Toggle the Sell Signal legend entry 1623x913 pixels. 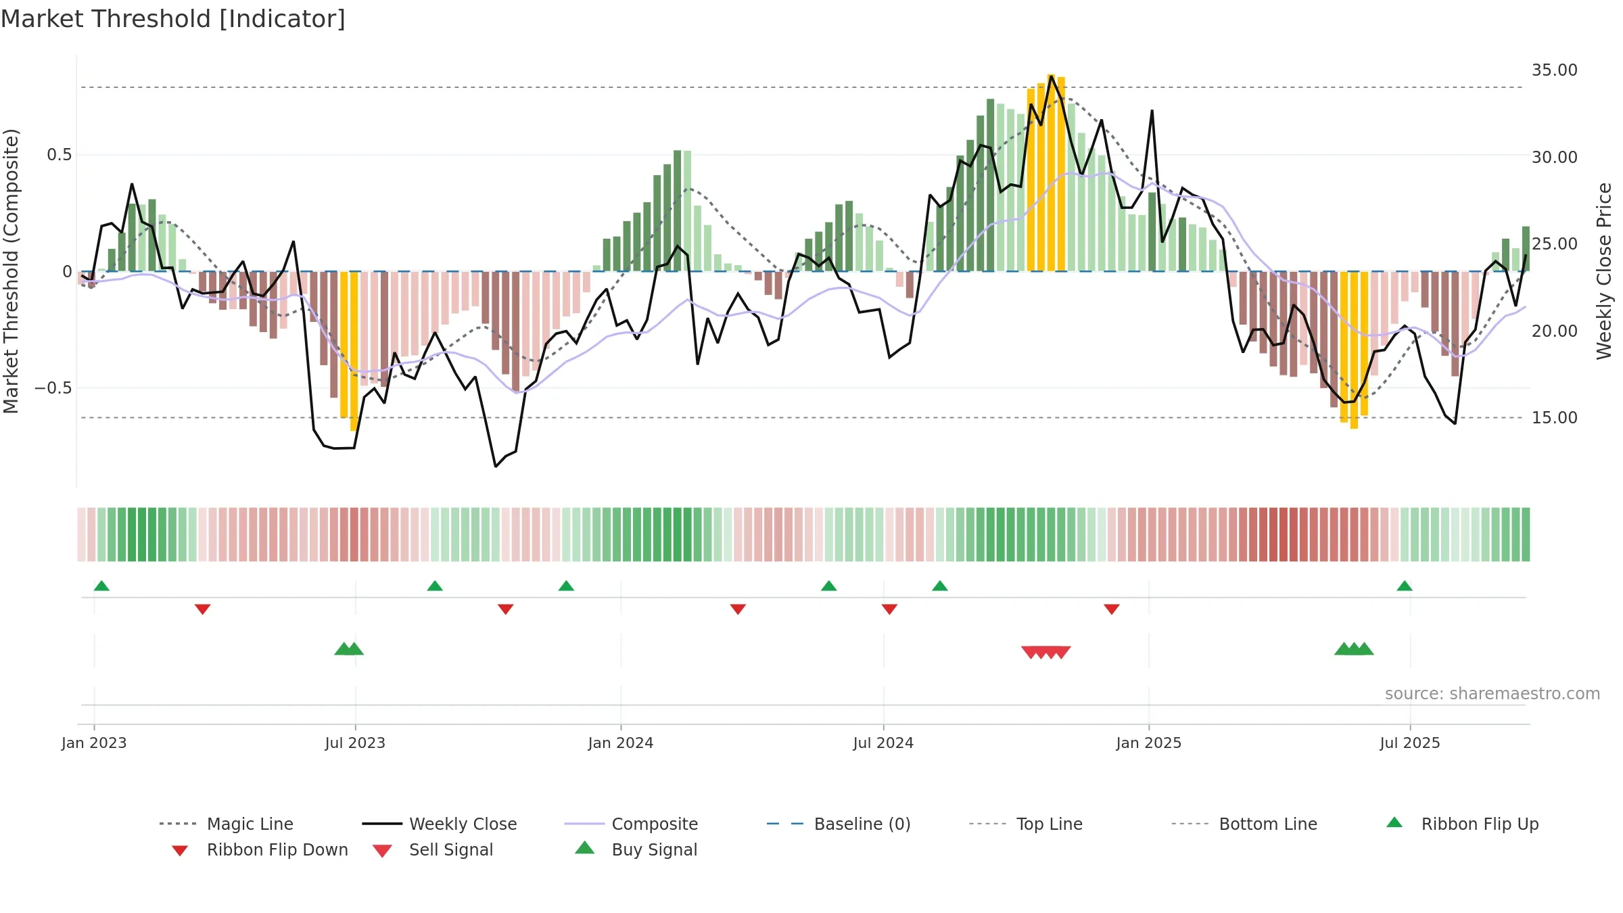pyautogui.click(x=433, y=849)
